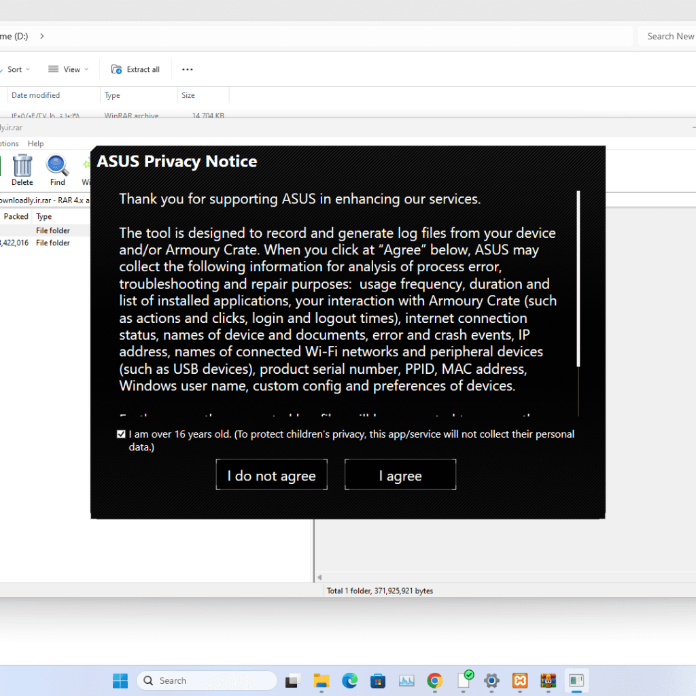Launch Google Chrome from the taskbar
The image size is (696, 696).
coord(435,680)
